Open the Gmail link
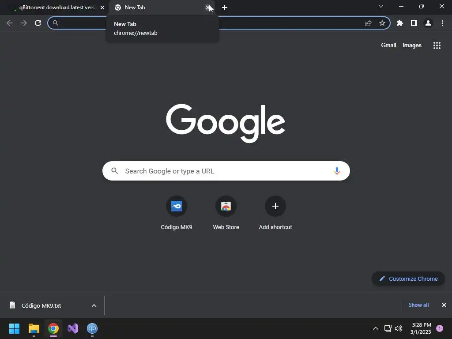 tap(388, 45)
